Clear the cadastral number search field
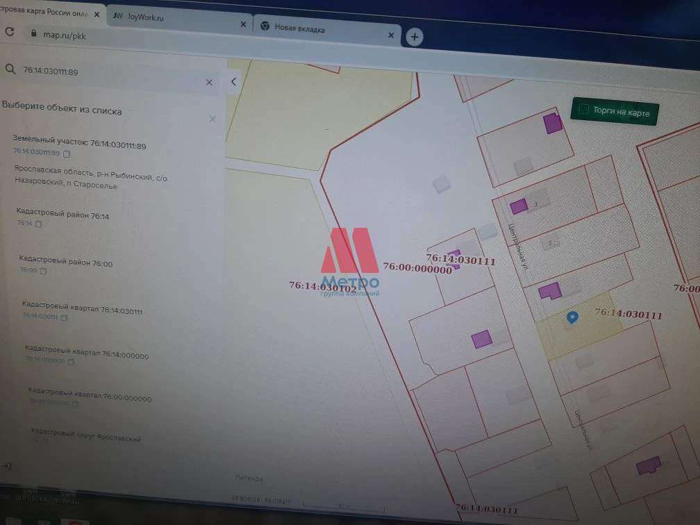Image resolution: width=700 pixels, height=525 pixels. coord(209,83)
